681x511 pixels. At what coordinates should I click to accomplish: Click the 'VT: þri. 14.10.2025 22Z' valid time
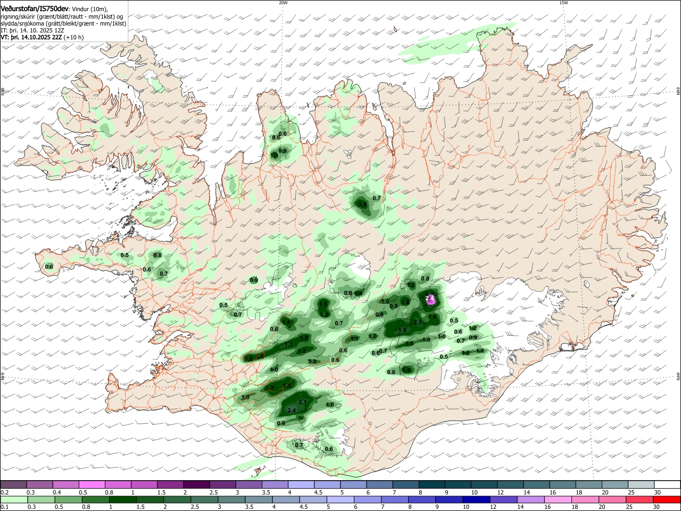(31, 38)
